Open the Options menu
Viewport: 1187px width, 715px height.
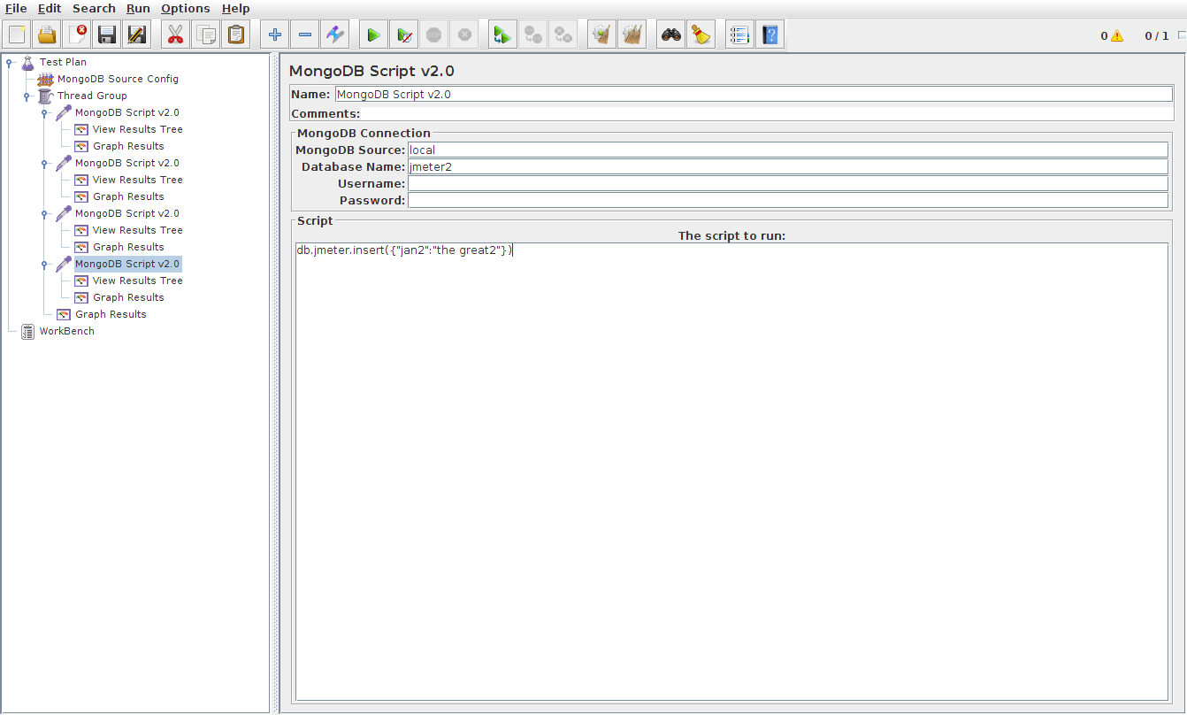186,8
